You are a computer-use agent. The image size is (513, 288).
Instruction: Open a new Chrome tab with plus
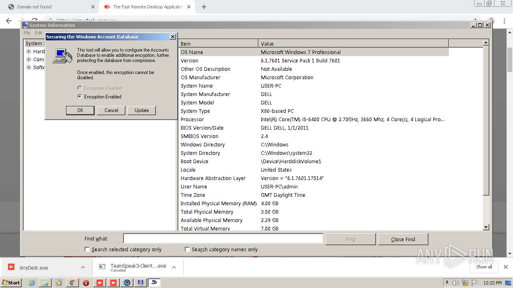point(204,7)
